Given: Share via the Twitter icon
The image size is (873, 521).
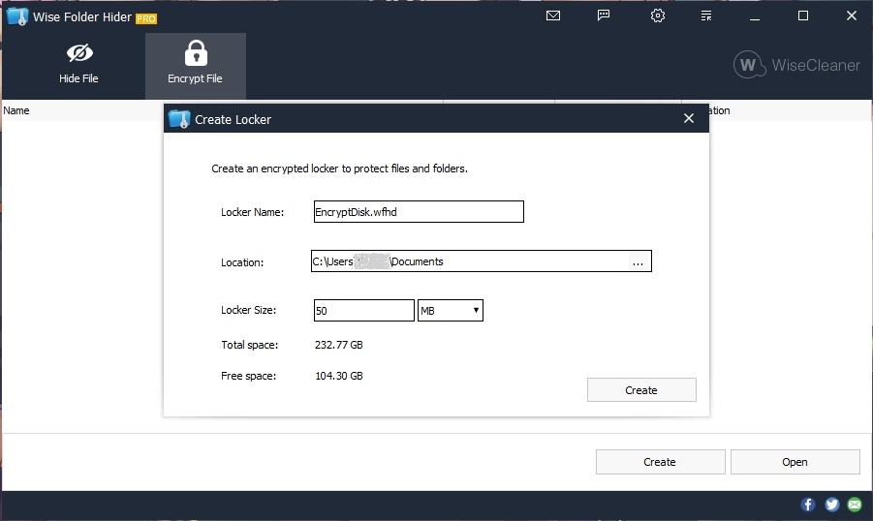Looking at the screenshot, I should tap(831, 505).
